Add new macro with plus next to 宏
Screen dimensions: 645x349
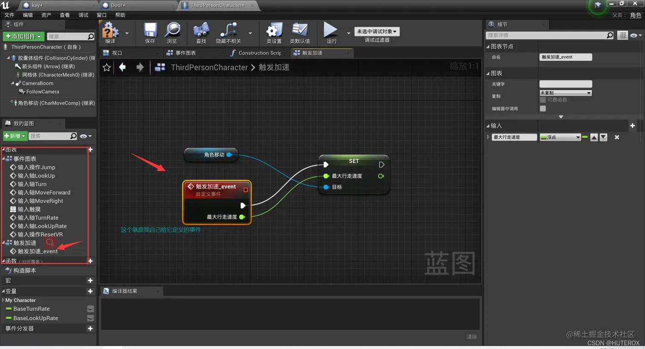point(90,280)
